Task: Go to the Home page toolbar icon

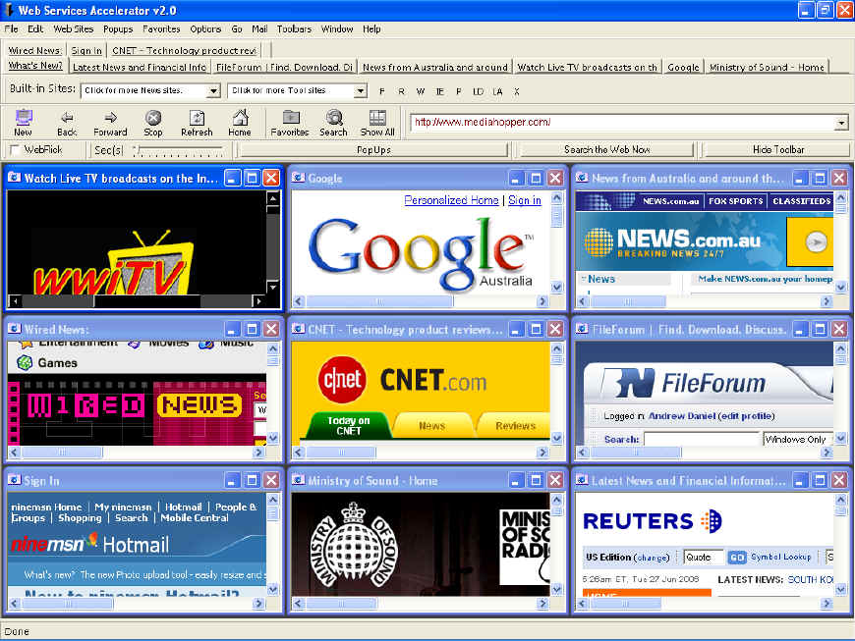Action: click(x=240, y=123)
